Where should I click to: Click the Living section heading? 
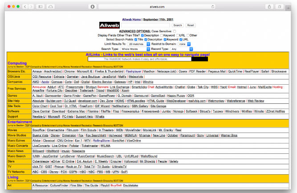point(13,177)
